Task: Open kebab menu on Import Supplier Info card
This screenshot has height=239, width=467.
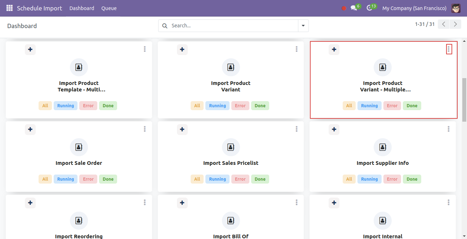Action: [449, 129]
